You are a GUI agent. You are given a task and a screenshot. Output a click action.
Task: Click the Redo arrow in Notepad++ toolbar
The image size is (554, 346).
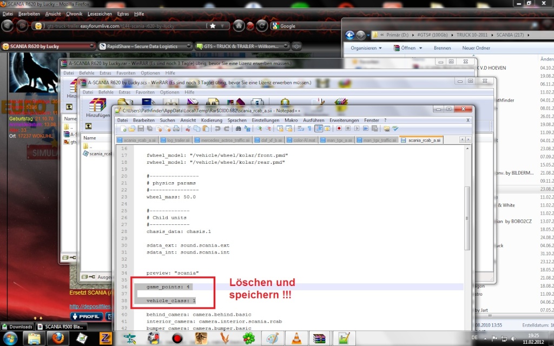pos(227,129)
